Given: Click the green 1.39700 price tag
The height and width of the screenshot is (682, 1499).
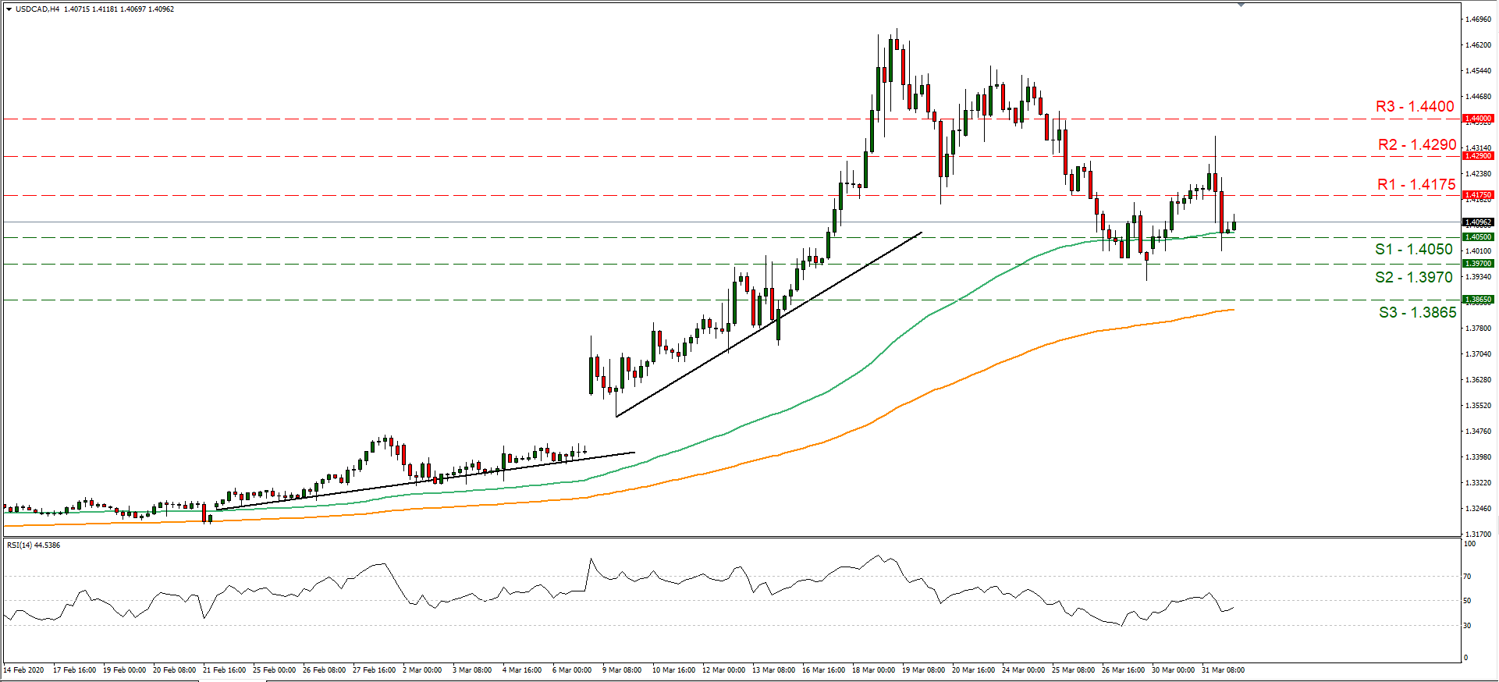Looking at the screenshot, I should click(1478, 264).
